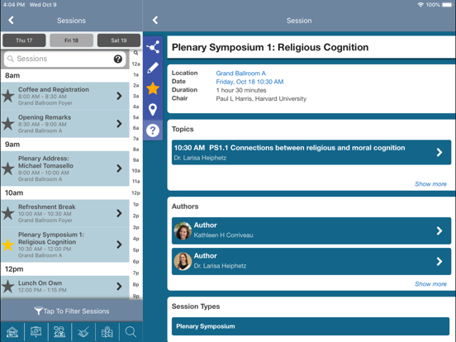Check the Wi-Fi status icon

point(420,5)
